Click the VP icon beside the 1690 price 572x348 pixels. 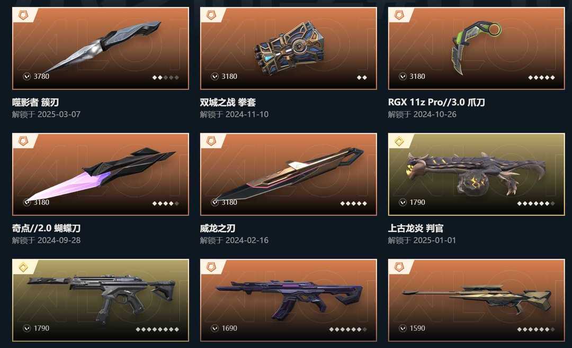point(215,328)
